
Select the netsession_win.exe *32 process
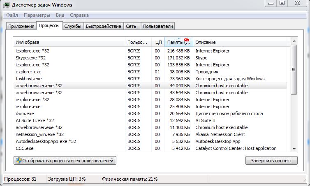pyautogui.click(x=150, y=134)
